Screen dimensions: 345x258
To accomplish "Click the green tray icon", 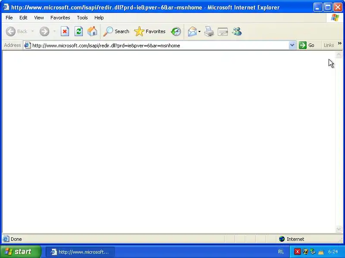I will point(313,252).
